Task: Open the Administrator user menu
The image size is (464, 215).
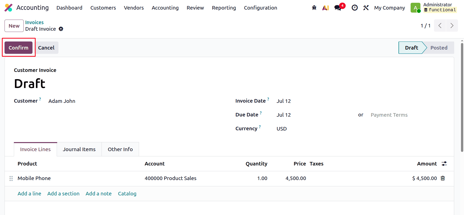Action: tap(434, 8)
